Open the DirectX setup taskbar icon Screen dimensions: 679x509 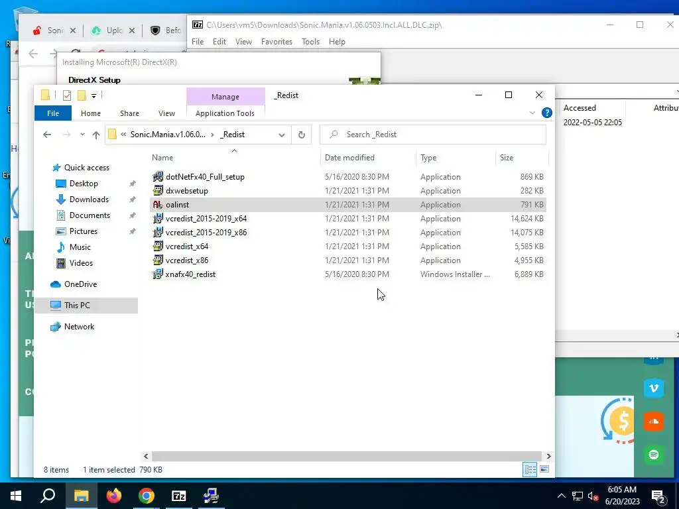tap(212, 496)
